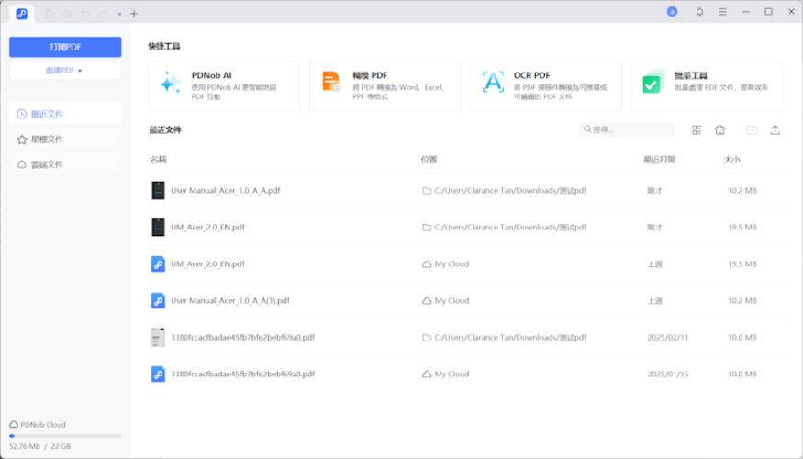Click the 搜尋 search field
Viewport: 803px width, 459px height.
tap(631, 130)
